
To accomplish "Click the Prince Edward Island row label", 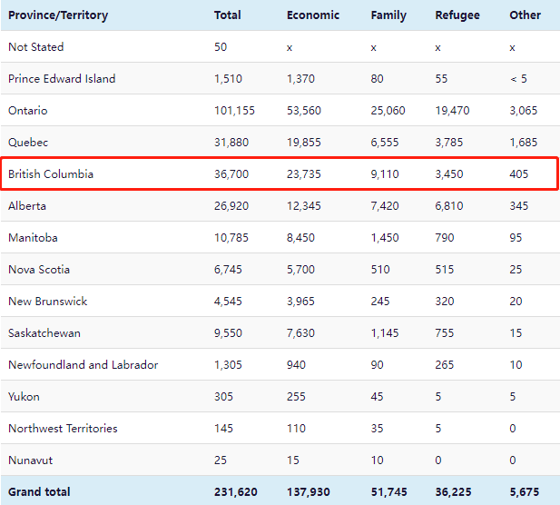I will tap(62, 78).
